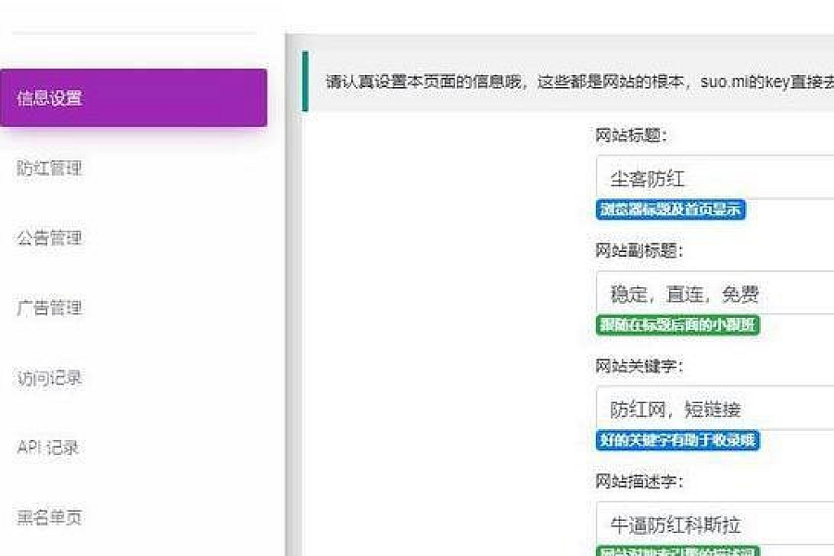Click the green 跟随在标题后面的小副标 hint badge
The height and width of the screenshot is (556, 834).
point(677,325)
